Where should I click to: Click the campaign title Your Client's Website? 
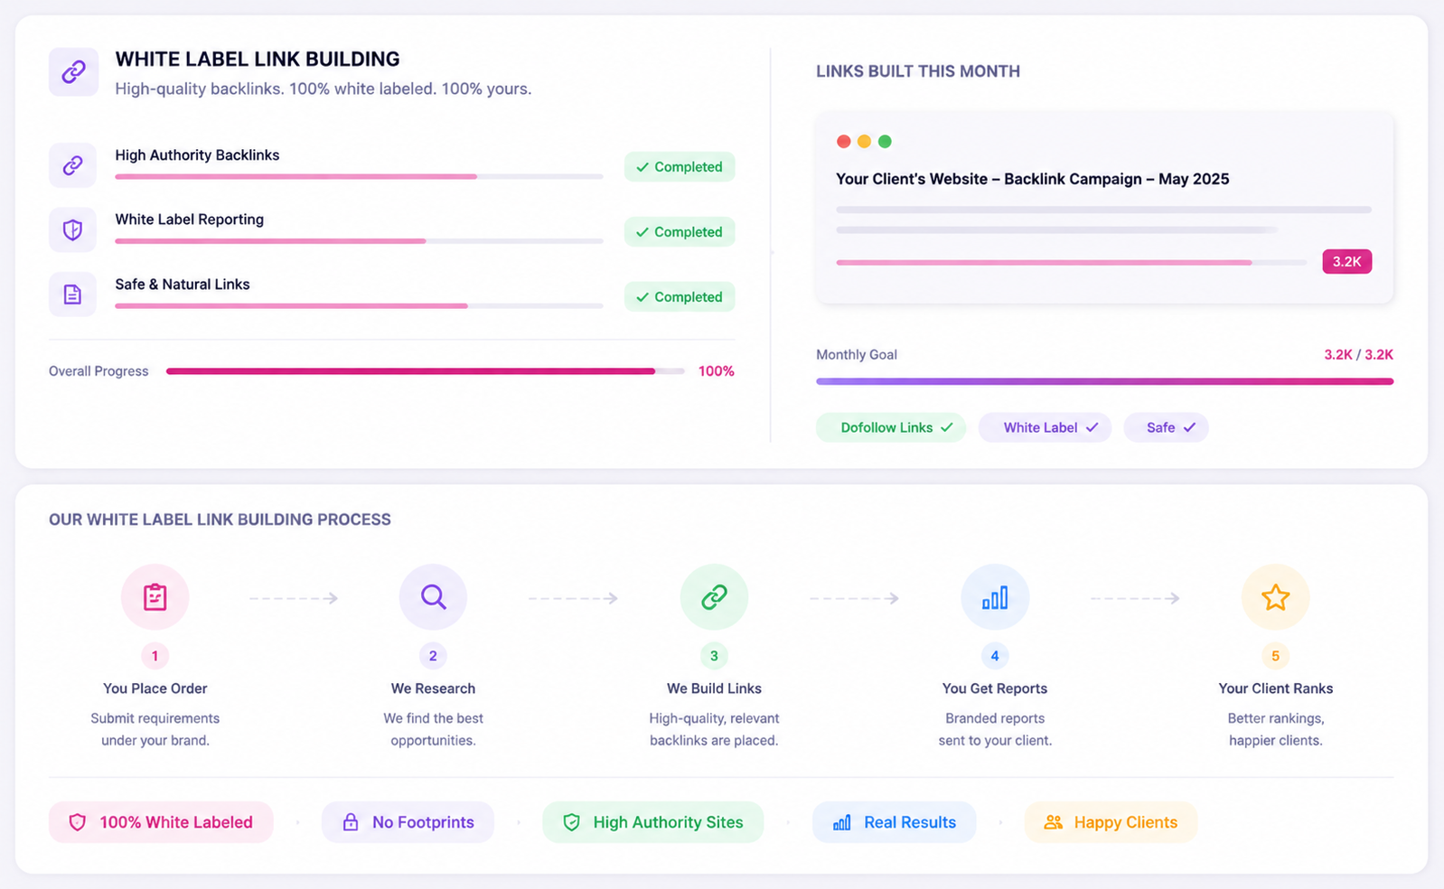(1032, 179)
